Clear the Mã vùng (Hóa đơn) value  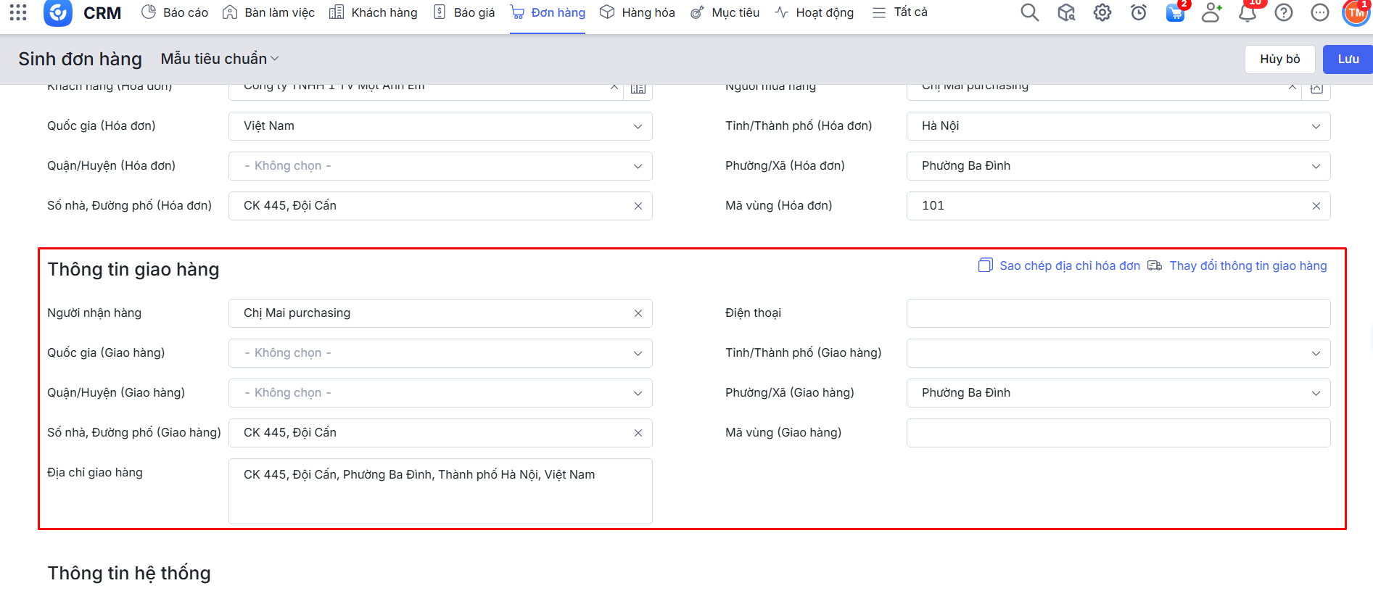pos(1316,206)
